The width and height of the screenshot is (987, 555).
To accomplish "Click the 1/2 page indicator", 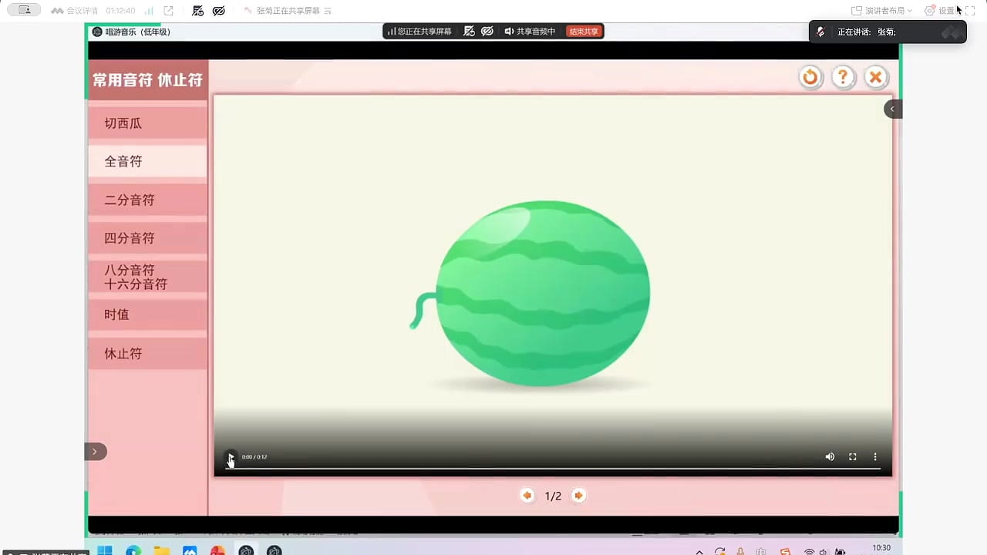I will click(x=553, y=496).
